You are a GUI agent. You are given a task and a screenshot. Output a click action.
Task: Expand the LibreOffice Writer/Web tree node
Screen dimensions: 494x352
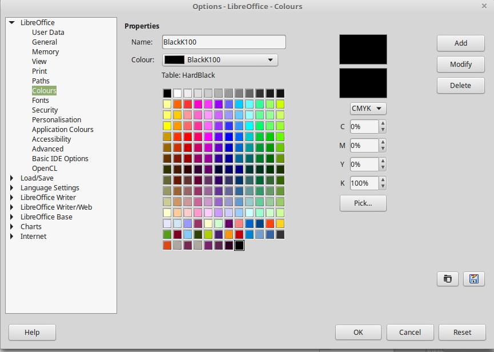click(x=12, y=207)
